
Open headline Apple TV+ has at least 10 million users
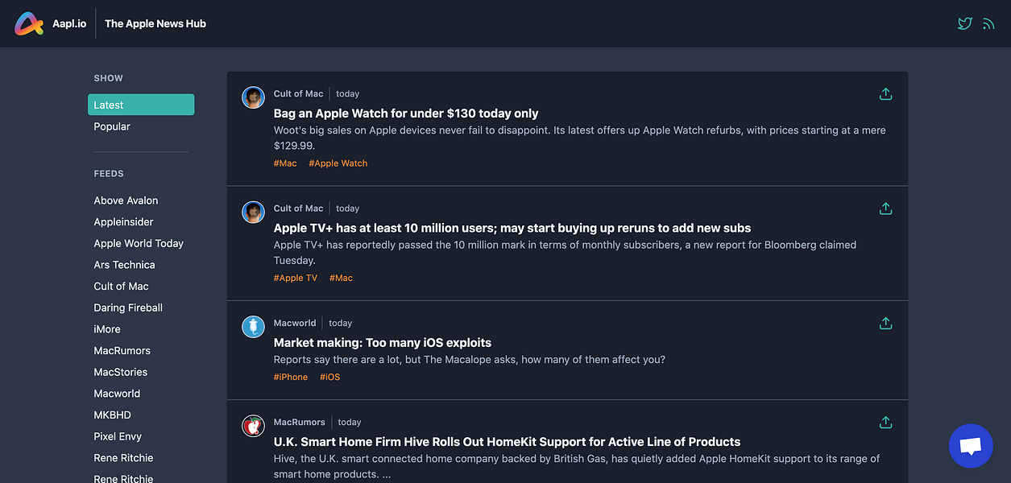point(512,228)
